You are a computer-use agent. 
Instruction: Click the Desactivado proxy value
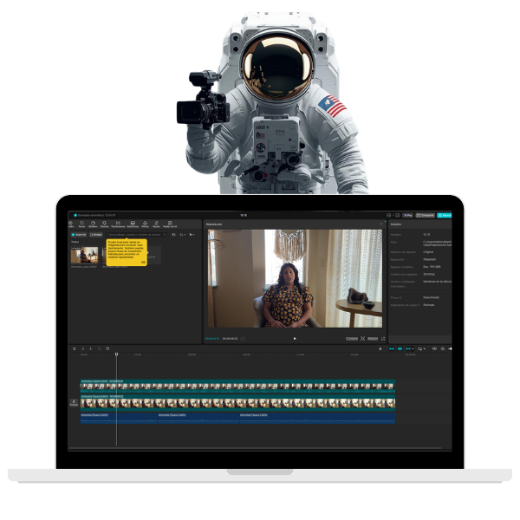click(x=431, y=297)
